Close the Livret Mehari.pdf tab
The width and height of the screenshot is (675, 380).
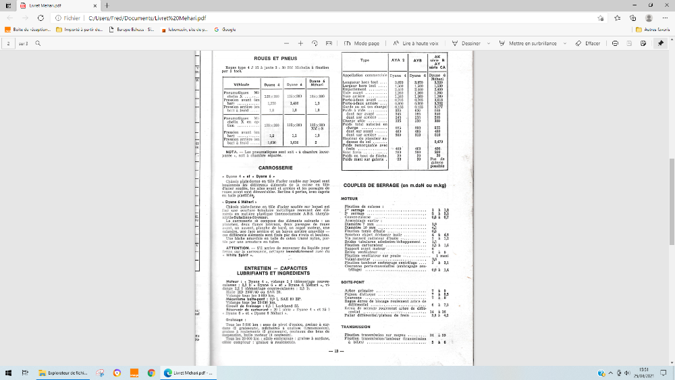pyautogui.click(x=95, y=5)
